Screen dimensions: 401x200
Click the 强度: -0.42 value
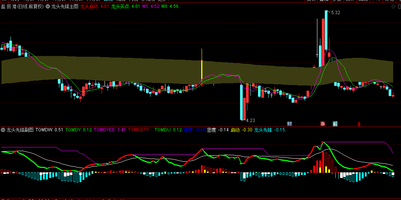tap(195, 130)
